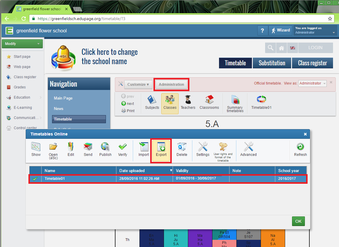Image resolution: width=339 pixels, height=247 pixels.
Task: View timetable by Teachers
Action: (188, 103)
